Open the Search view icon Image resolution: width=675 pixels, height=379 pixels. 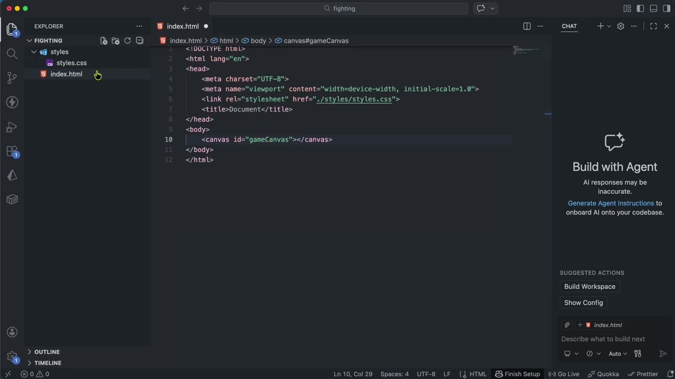pos(12,53)
